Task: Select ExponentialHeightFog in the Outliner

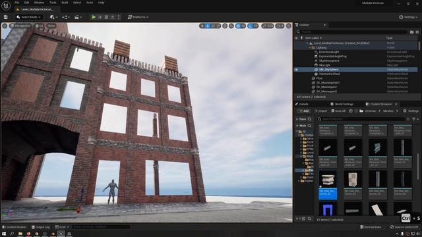Action: pyautogui.click(x=332, y=57)
